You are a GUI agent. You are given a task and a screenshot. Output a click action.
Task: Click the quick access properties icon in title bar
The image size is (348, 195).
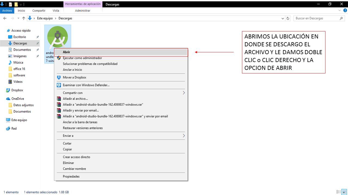tap(10, 4)
